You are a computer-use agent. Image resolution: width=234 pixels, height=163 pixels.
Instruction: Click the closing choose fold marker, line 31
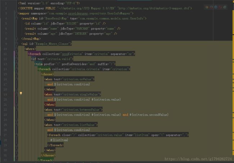coord(17,155)
